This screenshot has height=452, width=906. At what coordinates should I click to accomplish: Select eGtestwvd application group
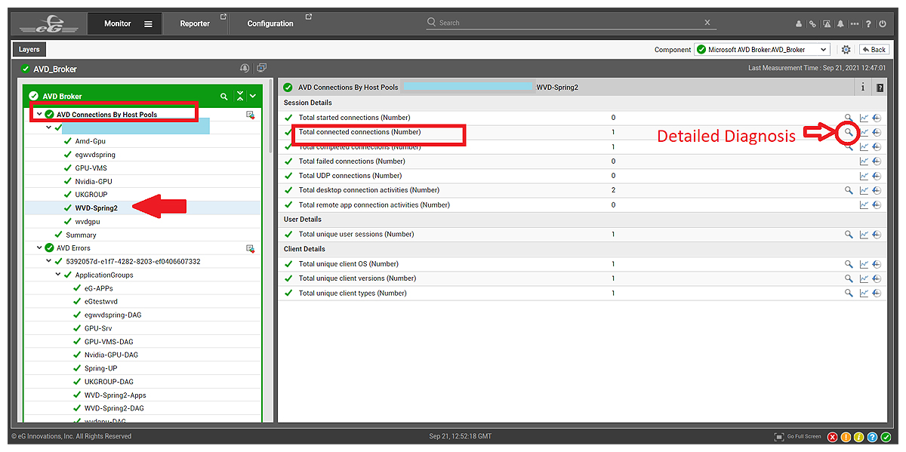tap(101, 302)
